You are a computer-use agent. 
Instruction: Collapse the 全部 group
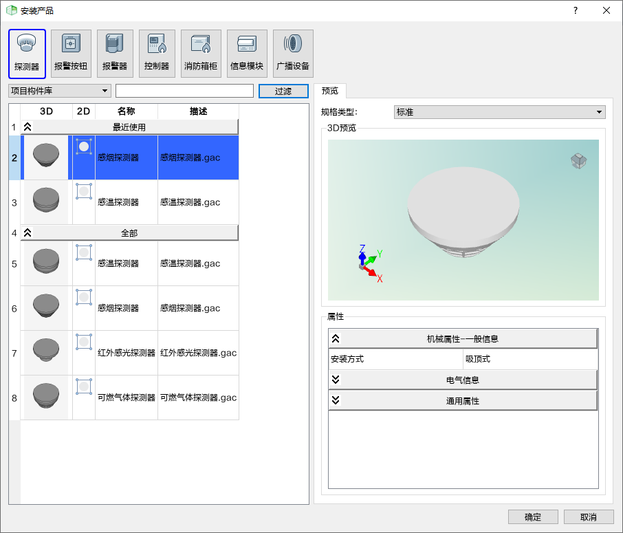[x=28, y=233]
